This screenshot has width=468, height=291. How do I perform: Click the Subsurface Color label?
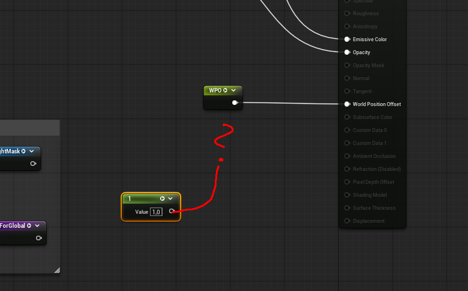(x=373, y=117)
